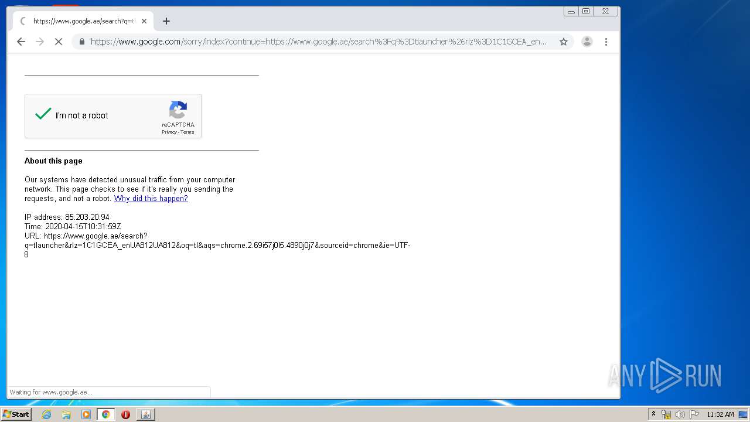This screenshot has width=750, height=422.
Task: Open the reCAPTCHA Privacy link
Action: click(169, 132)
